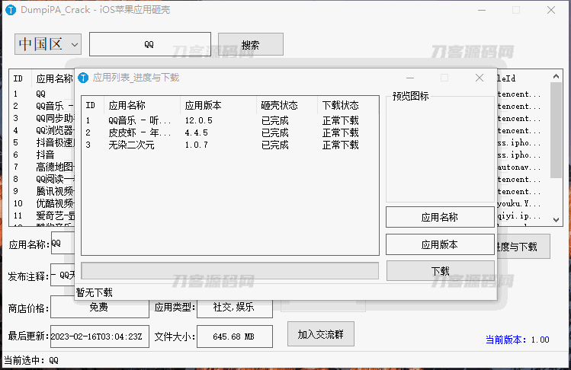Click the 最后更新 date field
Screen dimensions: 571x370
pos(99,336)
